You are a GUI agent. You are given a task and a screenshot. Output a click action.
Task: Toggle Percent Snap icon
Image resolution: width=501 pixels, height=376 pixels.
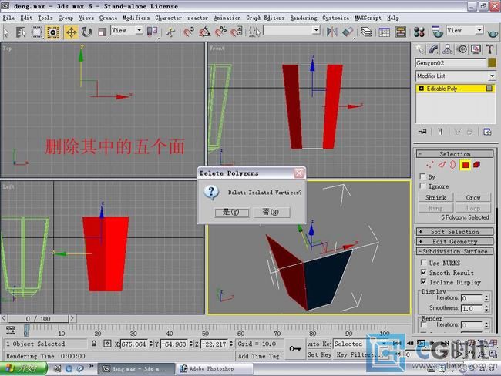(x=220, y=32)
